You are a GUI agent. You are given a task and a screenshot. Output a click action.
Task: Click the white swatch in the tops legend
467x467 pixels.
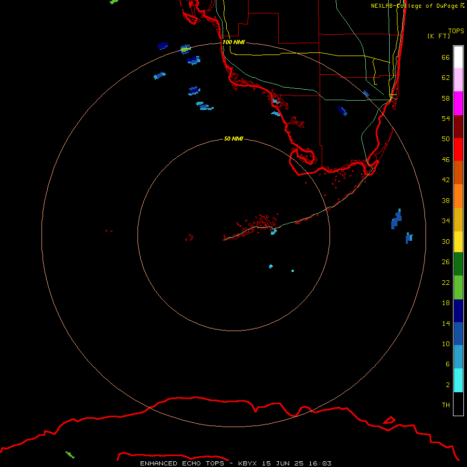458,57
